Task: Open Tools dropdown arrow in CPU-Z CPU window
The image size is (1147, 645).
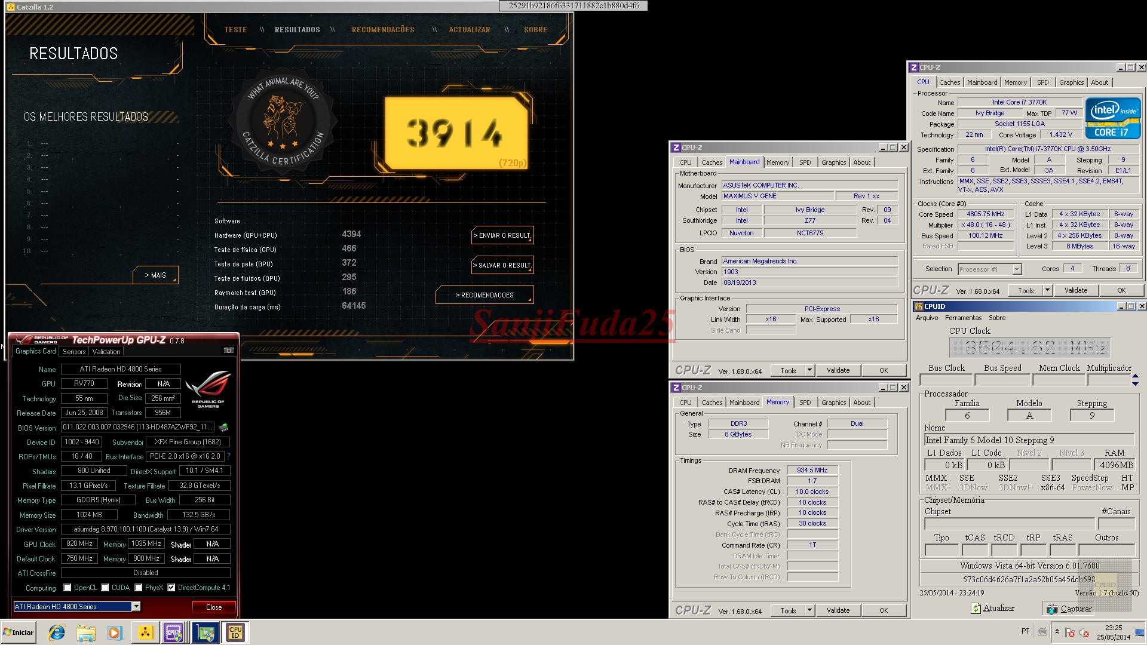Action: [x=1047, y=290]
